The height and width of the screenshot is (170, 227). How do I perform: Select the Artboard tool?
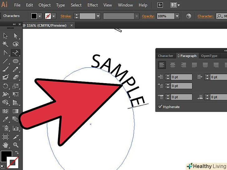pos(5,137)
